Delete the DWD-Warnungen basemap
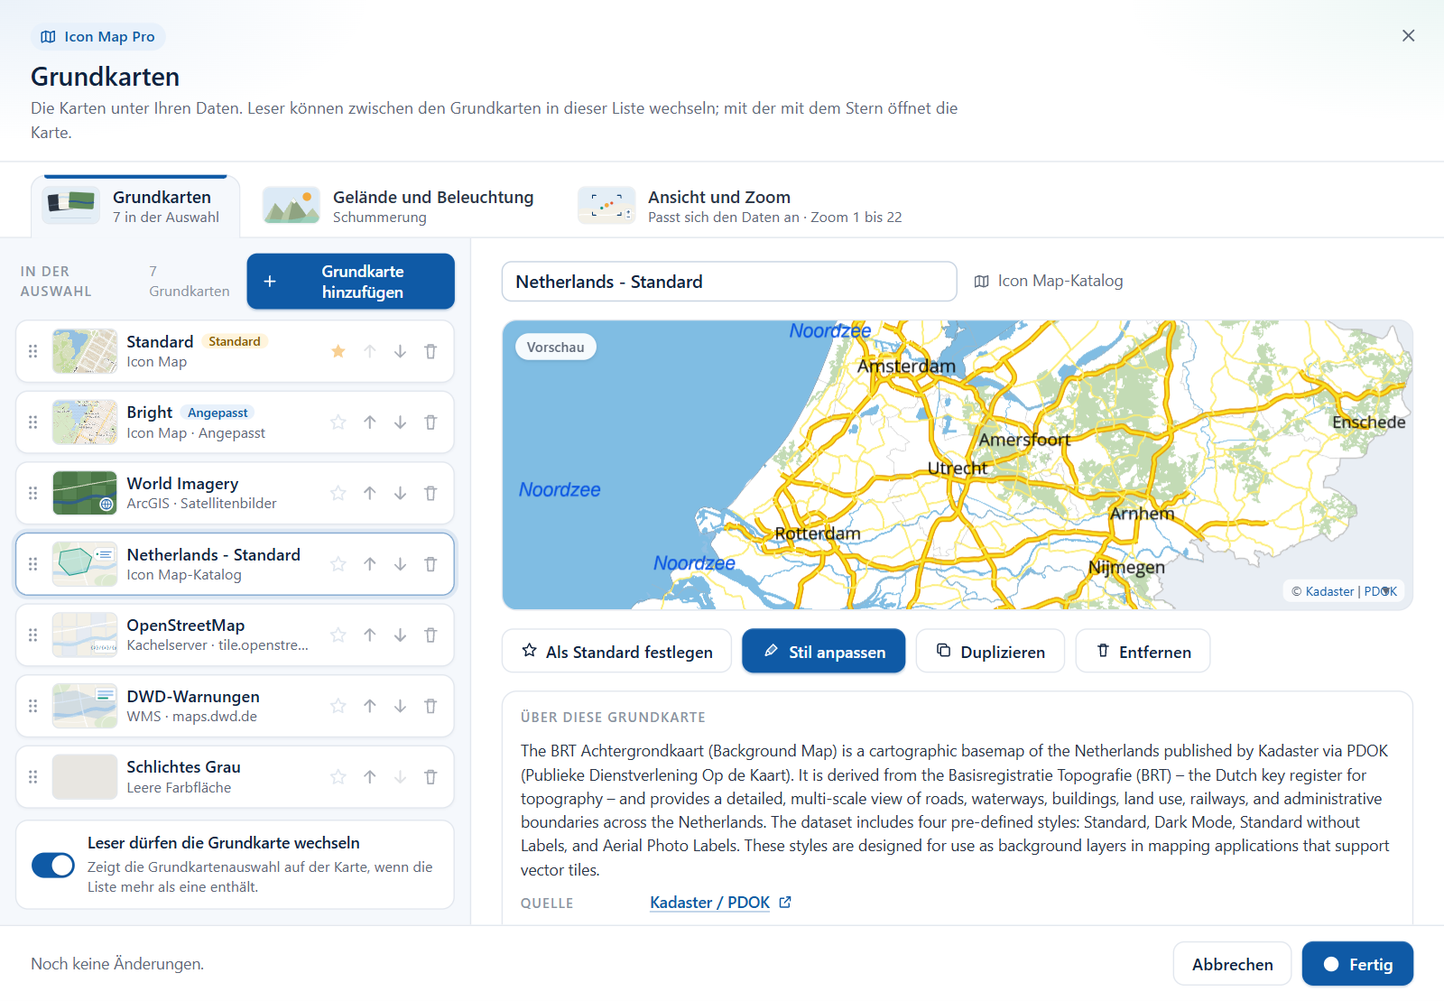 [430, 706]
